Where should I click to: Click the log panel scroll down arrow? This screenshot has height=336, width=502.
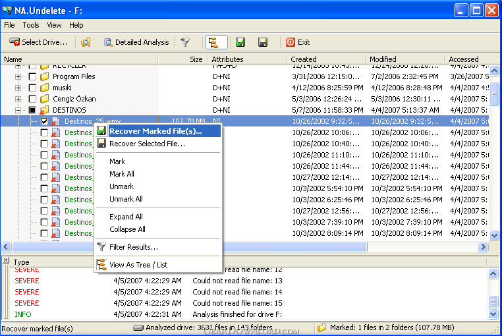coord(493,314)
